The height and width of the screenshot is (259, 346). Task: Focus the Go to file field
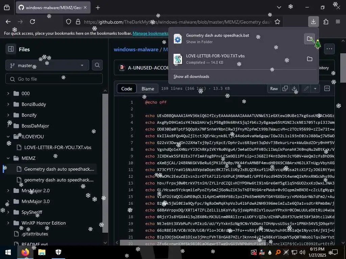pos(54,79)
